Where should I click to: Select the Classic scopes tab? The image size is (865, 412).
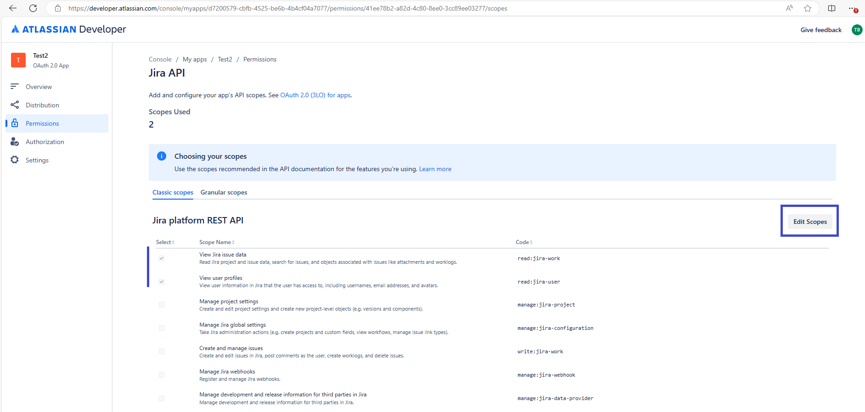pos(173,192)
